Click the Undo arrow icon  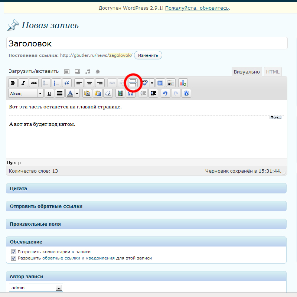(x=165, y=93)
